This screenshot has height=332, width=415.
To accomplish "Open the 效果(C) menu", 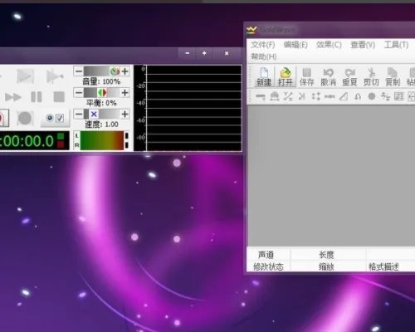I will click(x=329, y=45).
